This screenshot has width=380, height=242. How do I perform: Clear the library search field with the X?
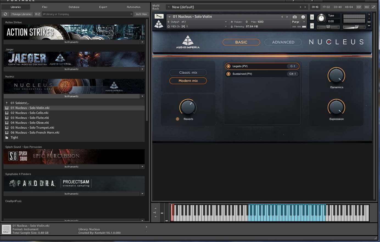131,14
